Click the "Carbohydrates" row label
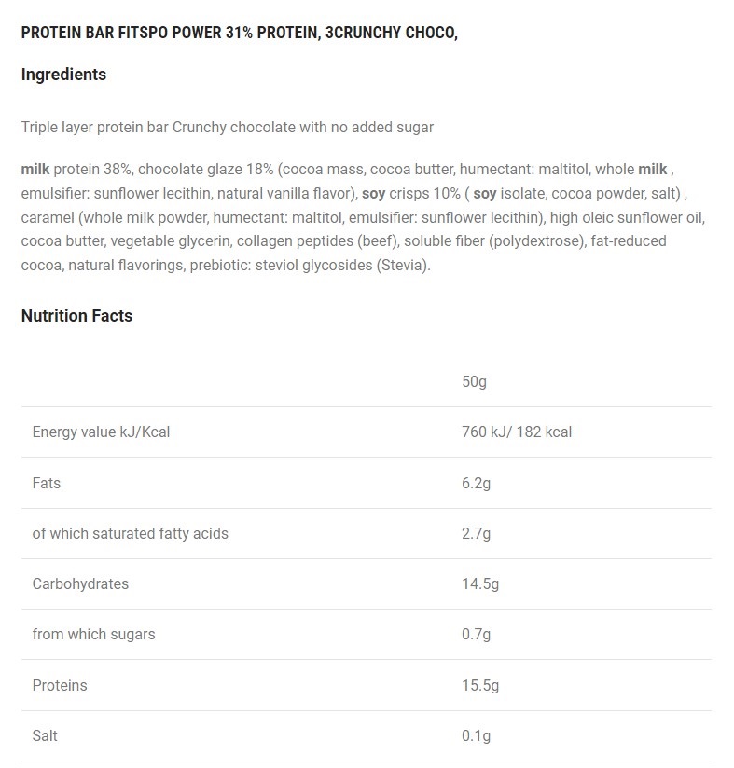The width and height of the screenshot is (734, 768). coord(80,584)
